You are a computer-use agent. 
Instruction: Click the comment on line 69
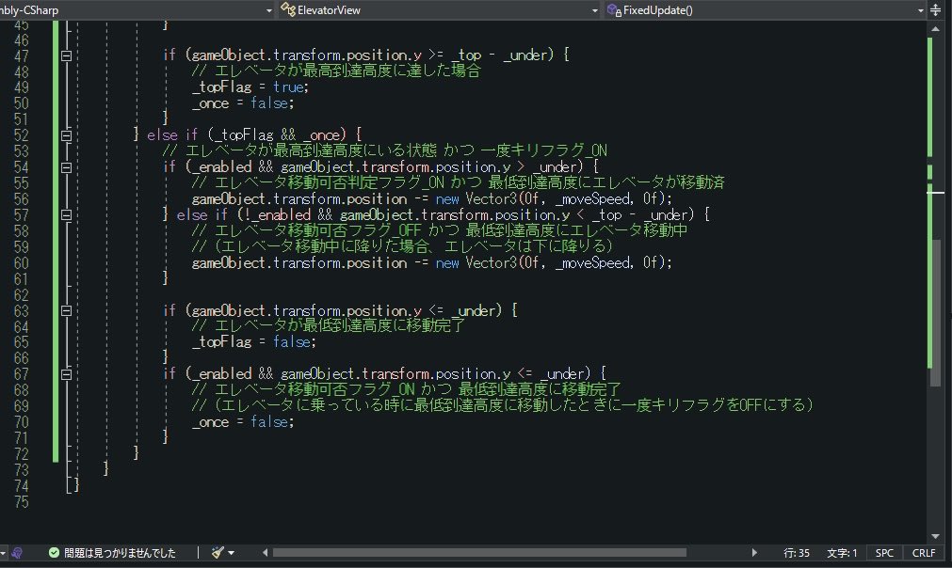pyautogui.click(x=503, y=405)
